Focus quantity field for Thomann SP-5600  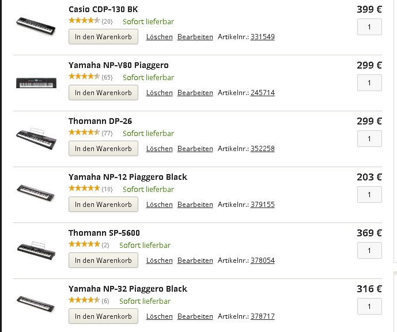tap(369, 251)
